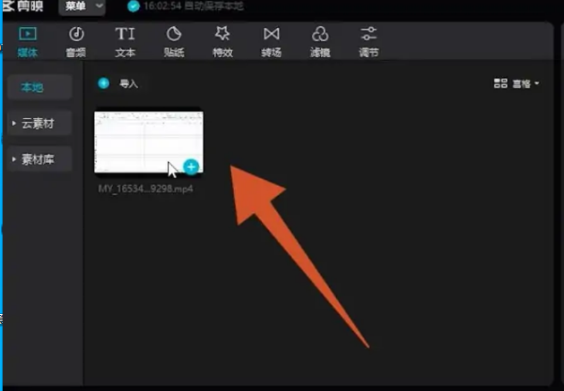Switch to the 转场 transitions tab
Viewport: 564px width, 391px height.
[x=272, y=42]
